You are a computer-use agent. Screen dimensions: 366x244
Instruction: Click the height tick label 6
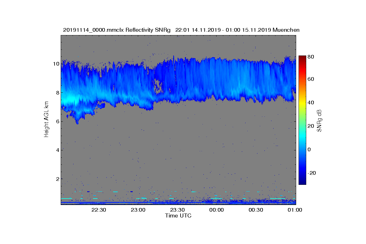coord(57,121)
